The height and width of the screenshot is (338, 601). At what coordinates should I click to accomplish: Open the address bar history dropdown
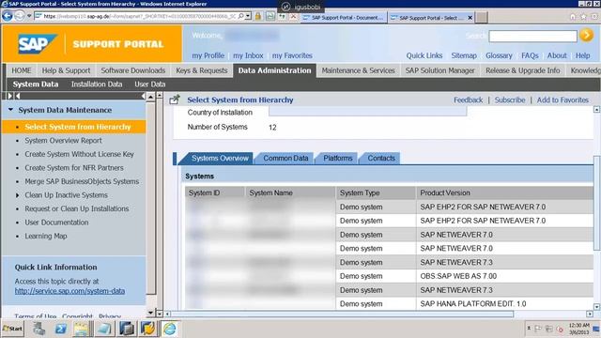(248, 16)
